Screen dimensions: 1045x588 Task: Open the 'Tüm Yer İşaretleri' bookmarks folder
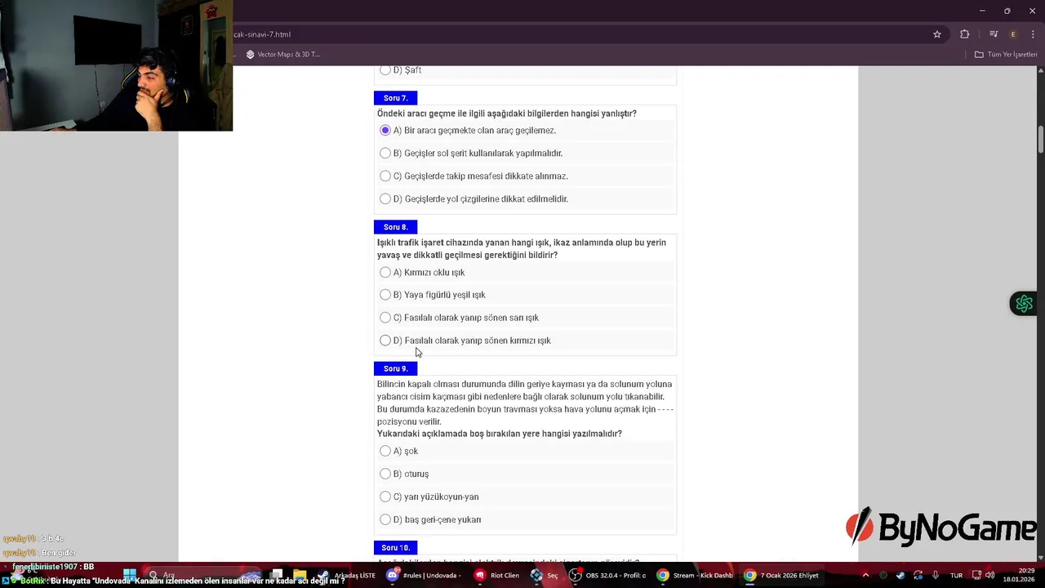[x=1006, y=55]
